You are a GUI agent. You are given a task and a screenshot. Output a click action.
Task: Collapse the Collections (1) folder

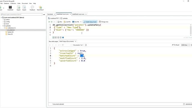(x=5, y=28)
